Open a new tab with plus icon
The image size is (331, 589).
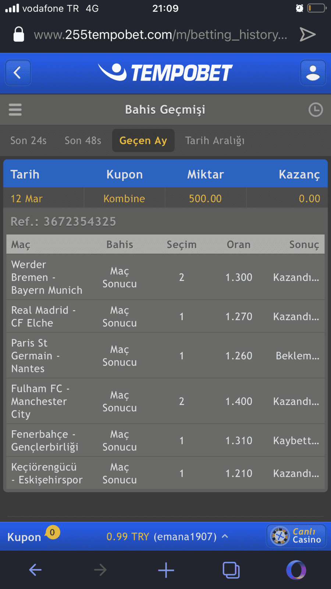[166, 570]
